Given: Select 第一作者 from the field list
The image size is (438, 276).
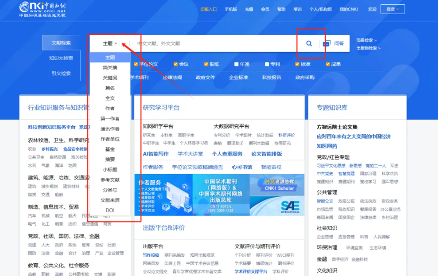Looking at the screenshot, I should point(110,118).
